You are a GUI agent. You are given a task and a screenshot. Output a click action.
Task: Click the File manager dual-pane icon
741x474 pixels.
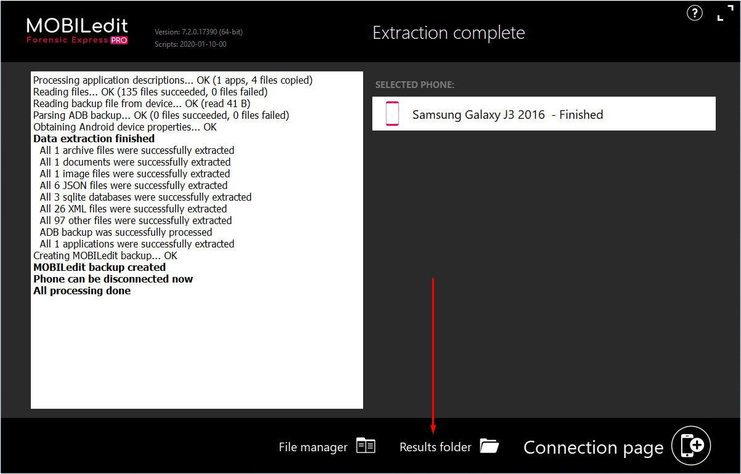point(366,446)
